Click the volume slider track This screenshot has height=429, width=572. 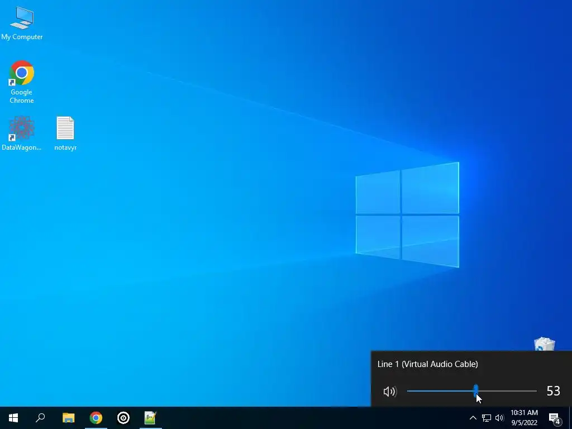coord(471,391)
